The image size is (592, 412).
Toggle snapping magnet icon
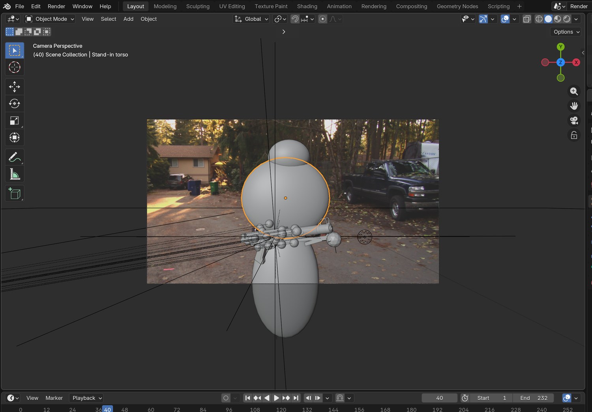(x=295, y=19)
